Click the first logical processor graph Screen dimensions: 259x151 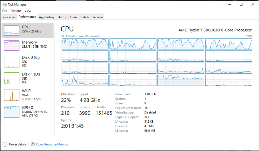[x=85, y=44]
